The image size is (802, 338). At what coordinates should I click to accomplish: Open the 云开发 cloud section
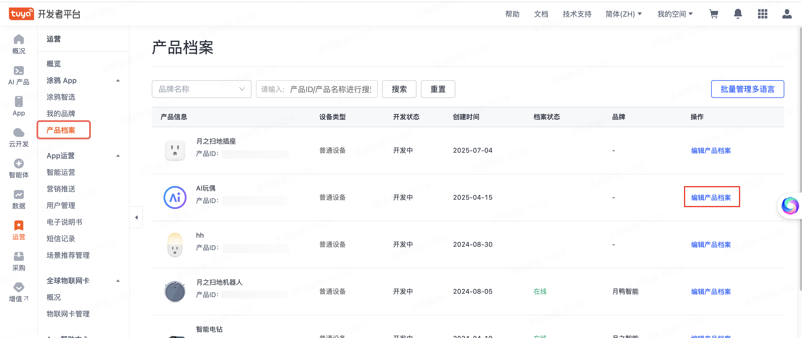click(x=19, y=137)
